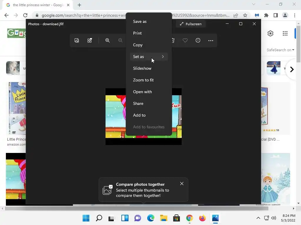Close the little princess winter tab
The width and height of the screenshot is (301, 225).
(68, 5)
